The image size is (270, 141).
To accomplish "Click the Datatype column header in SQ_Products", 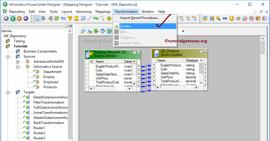I will pyautogui.click(x=192, y=60).
